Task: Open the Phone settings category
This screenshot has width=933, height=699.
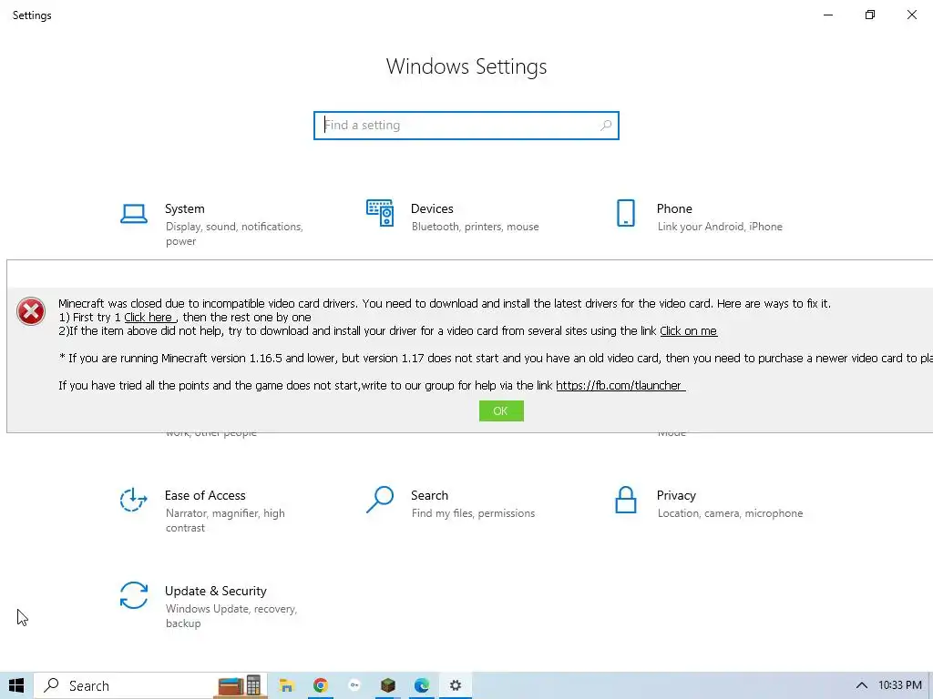Action: [700, 217]
